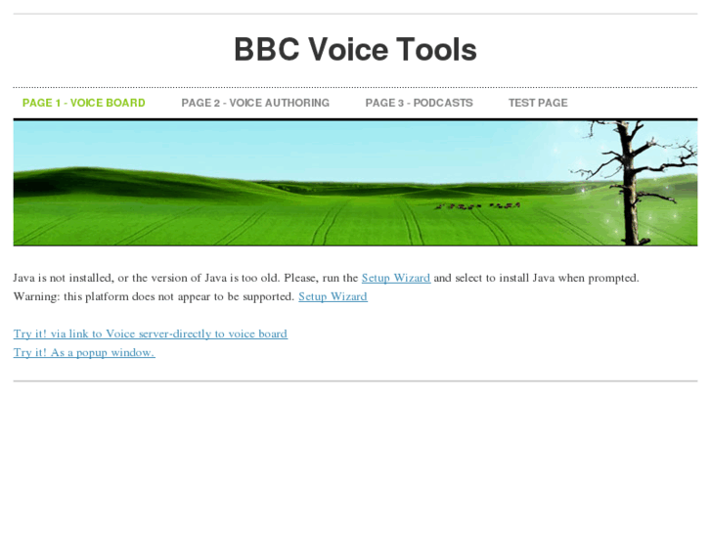Click the 'Warning: this platform' text
711x533 pixels.
click(154, 296)
